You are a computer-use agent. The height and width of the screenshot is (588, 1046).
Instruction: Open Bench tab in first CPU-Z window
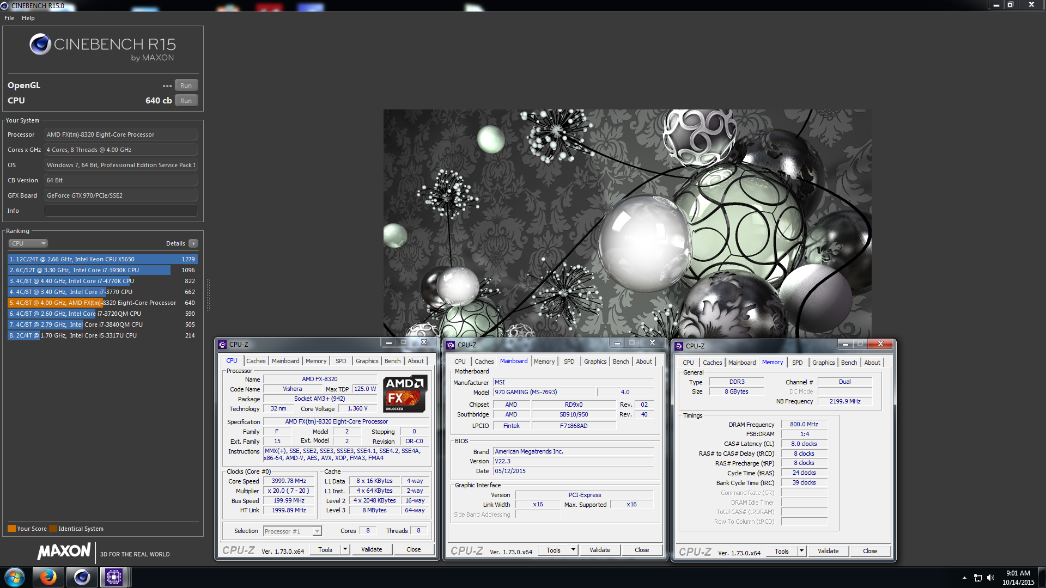(x=392, y=361)
